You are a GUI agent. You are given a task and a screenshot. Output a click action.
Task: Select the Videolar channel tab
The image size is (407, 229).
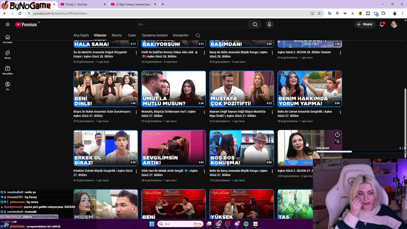tap(100, 35)
